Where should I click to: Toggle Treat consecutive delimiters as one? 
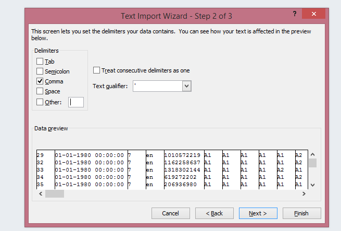click(97, 70)
